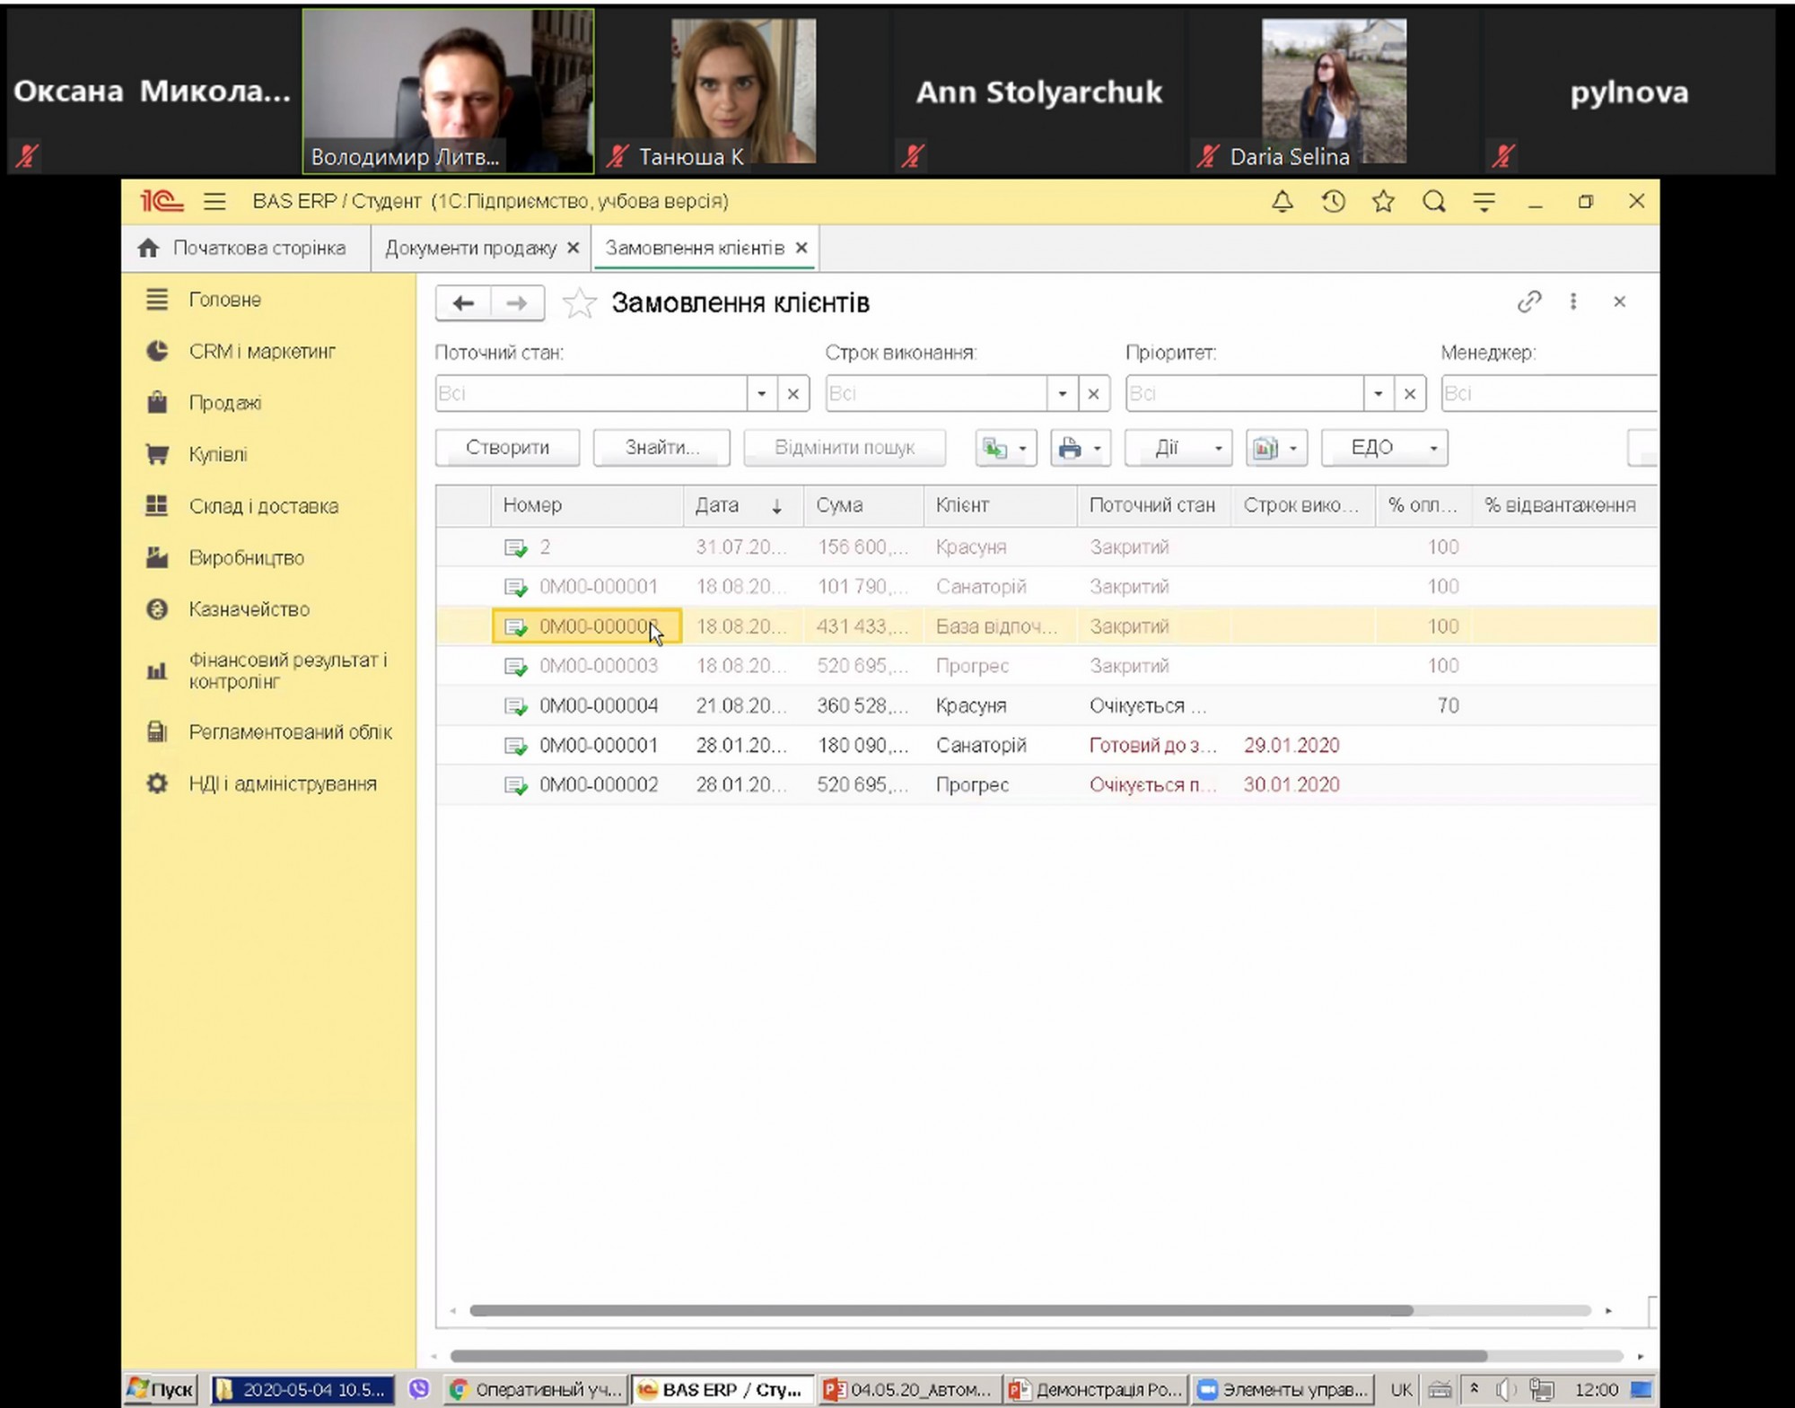Click the Сума column header
Viewport: 1795px width, 1408px height.
click(x=864, y=505)
